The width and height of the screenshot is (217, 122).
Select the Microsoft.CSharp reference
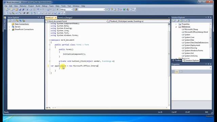(191, 29)
